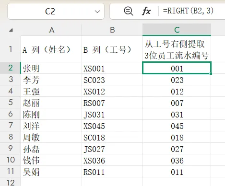Click the select-all triangle corner
Image resolution: width=225 pixels, height=186 pixels.
[11, 30]
